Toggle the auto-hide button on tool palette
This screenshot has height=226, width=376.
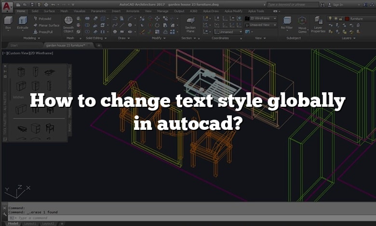click(x=5, y=71)
